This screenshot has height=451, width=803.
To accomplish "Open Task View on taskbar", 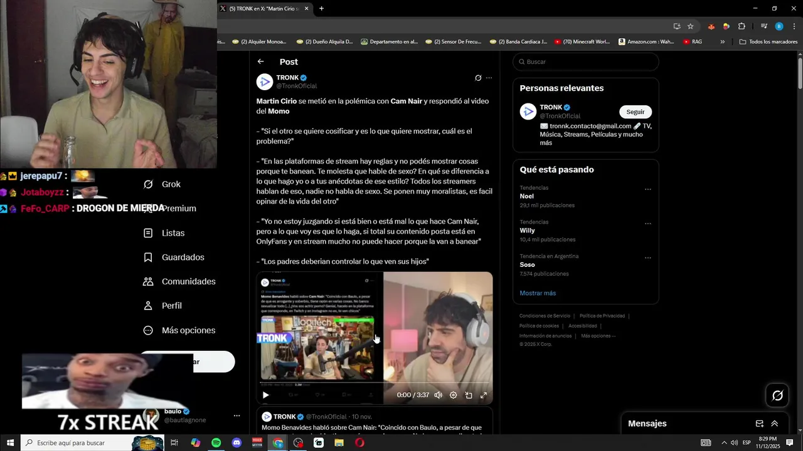I will [174, 443].
